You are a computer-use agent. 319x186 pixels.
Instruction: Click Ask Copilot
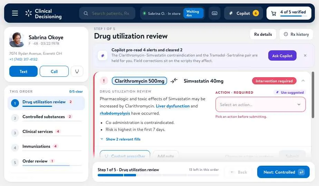[282, 56]
